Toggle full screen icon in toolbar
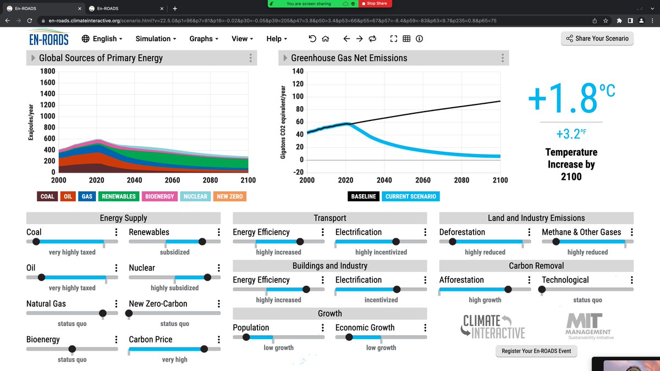 (x=393, y=38)
